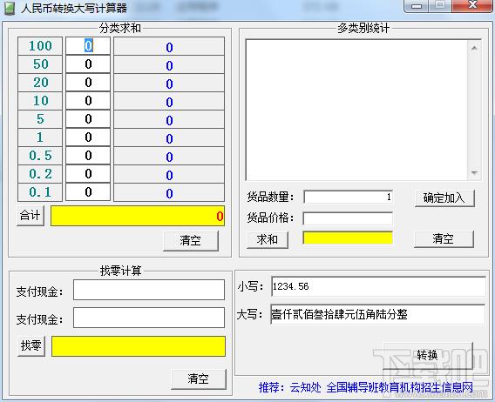Open the 云知处 recommended link
This screenshot has height=402, width=495.
(305, 387)
